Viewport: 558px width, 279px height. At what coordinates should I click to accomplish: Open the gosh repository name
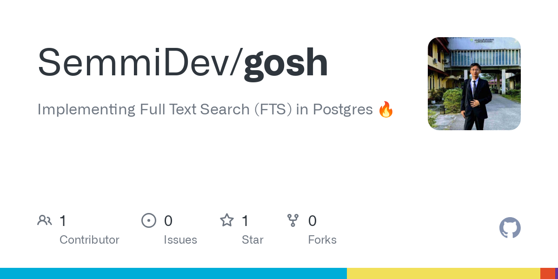[x=286, y=63]
